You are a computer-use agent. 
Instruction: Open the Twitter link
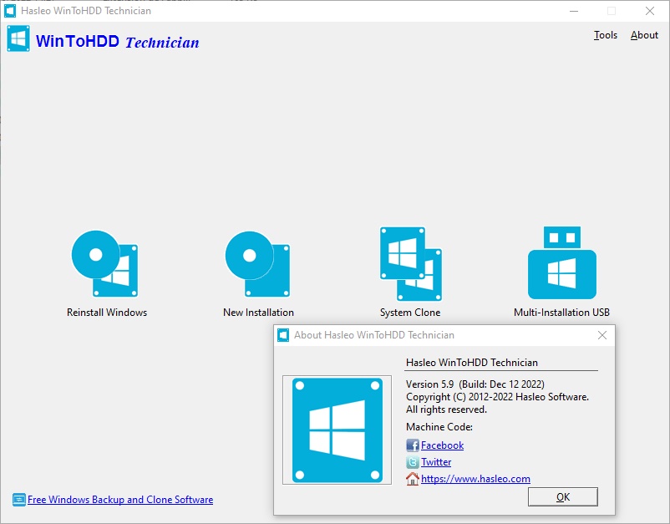coord(436,462)
